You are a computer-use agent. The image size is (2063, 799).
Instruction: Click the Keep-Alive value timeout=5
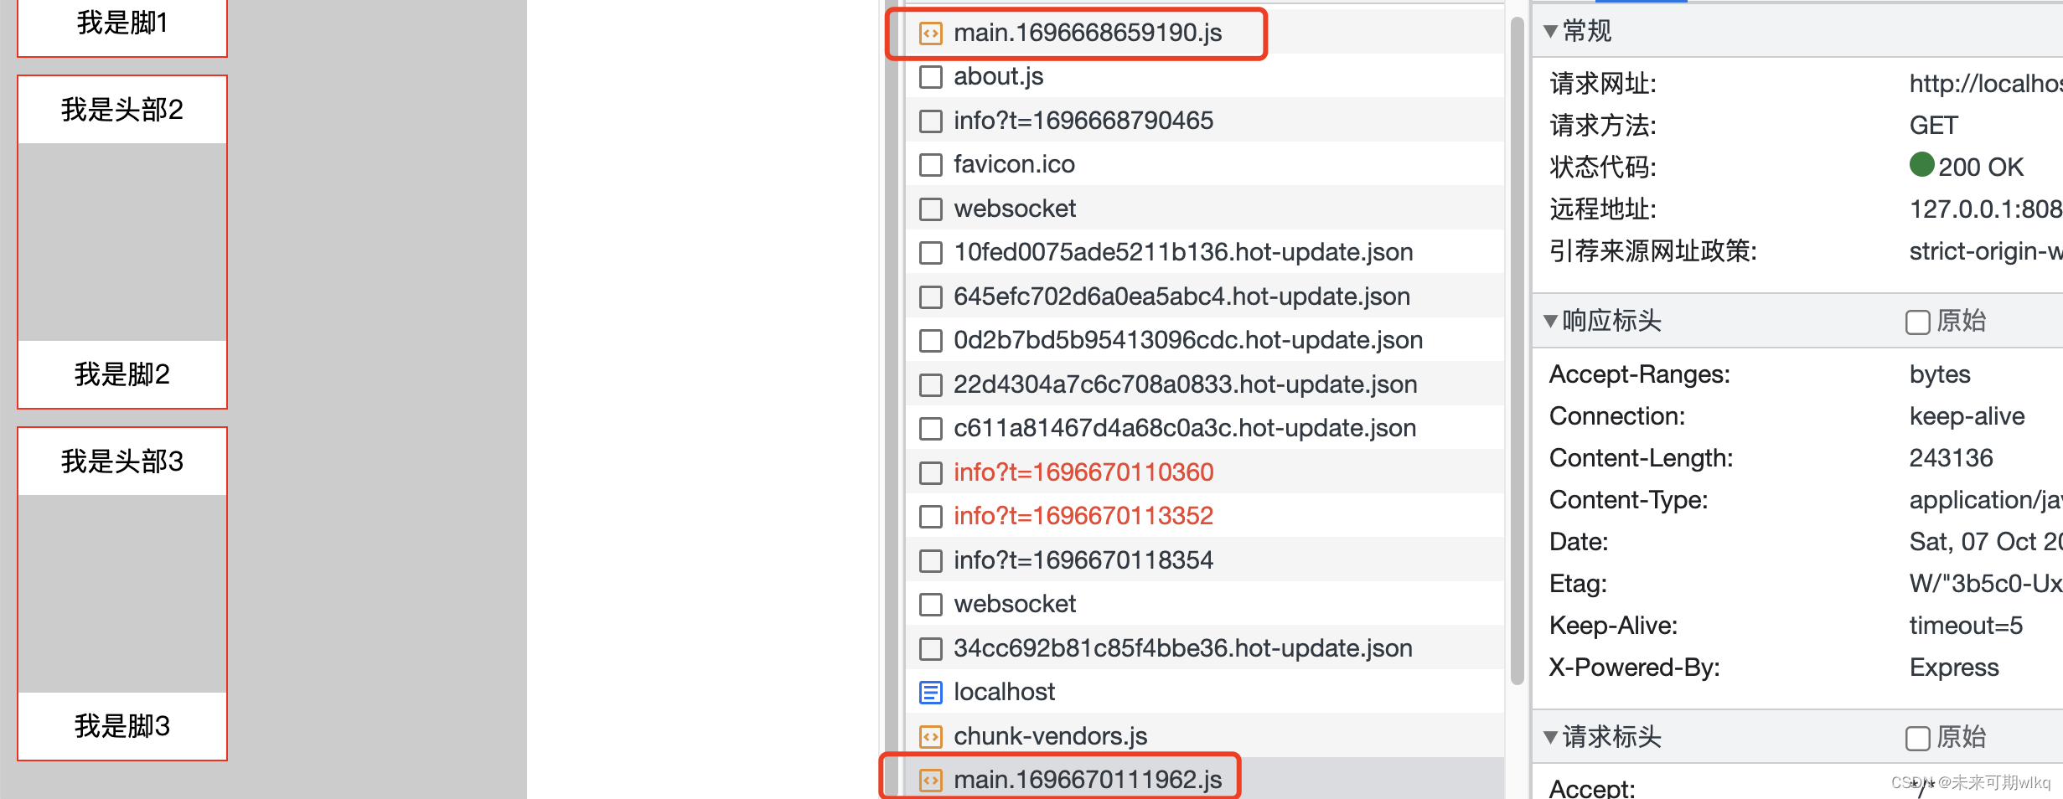coord(1966,626)
